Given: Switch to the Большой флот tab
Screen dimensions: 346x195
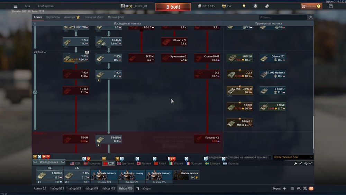Looking at the screenshot, I should point(94,17).
